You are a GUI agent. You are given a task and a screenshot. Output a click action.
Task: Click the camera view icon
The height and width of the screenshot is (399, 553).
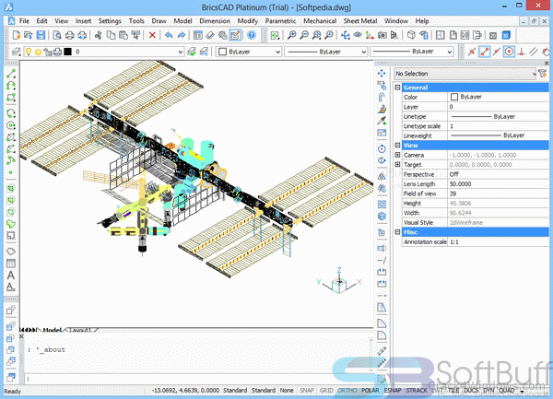pos(382,35)
